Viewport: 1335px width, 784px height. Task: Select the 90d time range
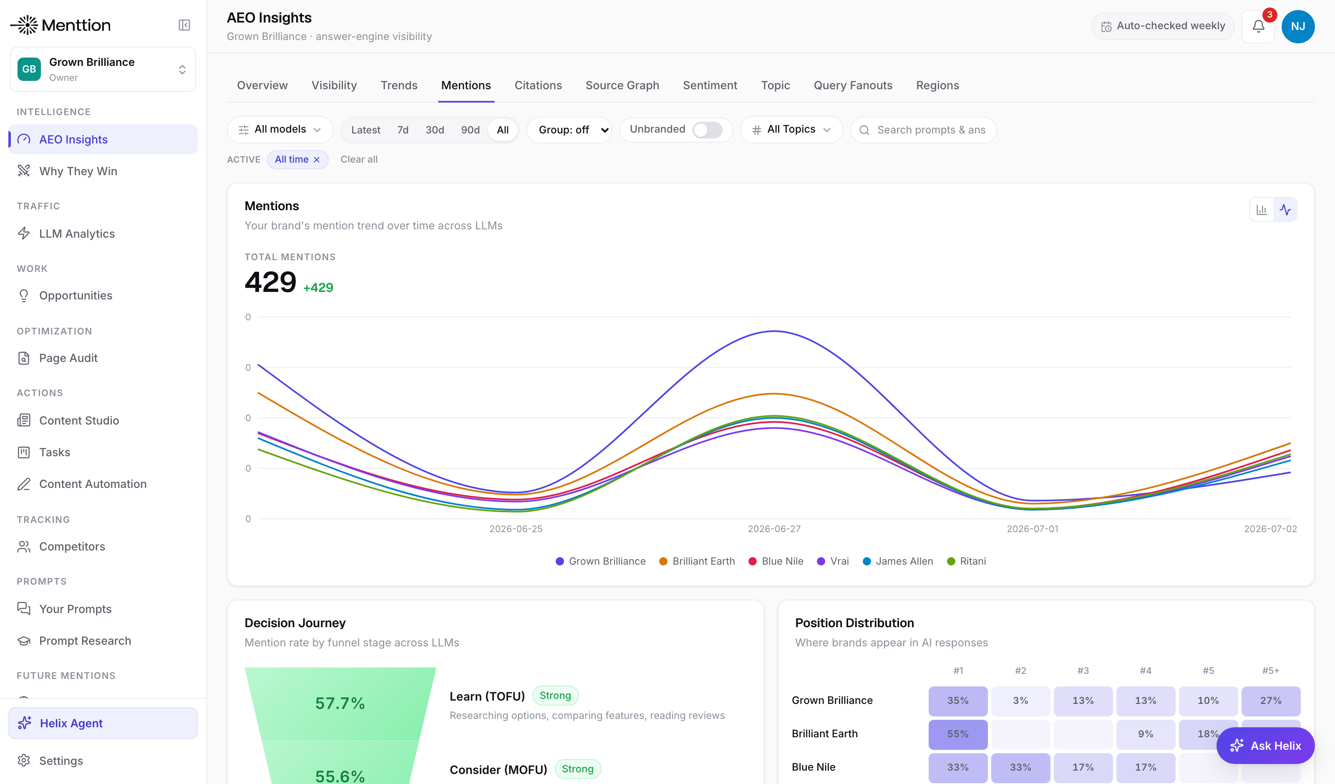tap(470, 130)
